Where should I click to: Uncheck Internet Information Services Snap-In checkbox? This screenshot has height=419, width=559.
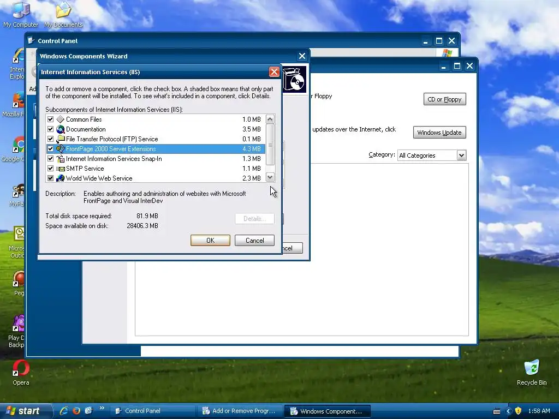click(x=50, y=159)
